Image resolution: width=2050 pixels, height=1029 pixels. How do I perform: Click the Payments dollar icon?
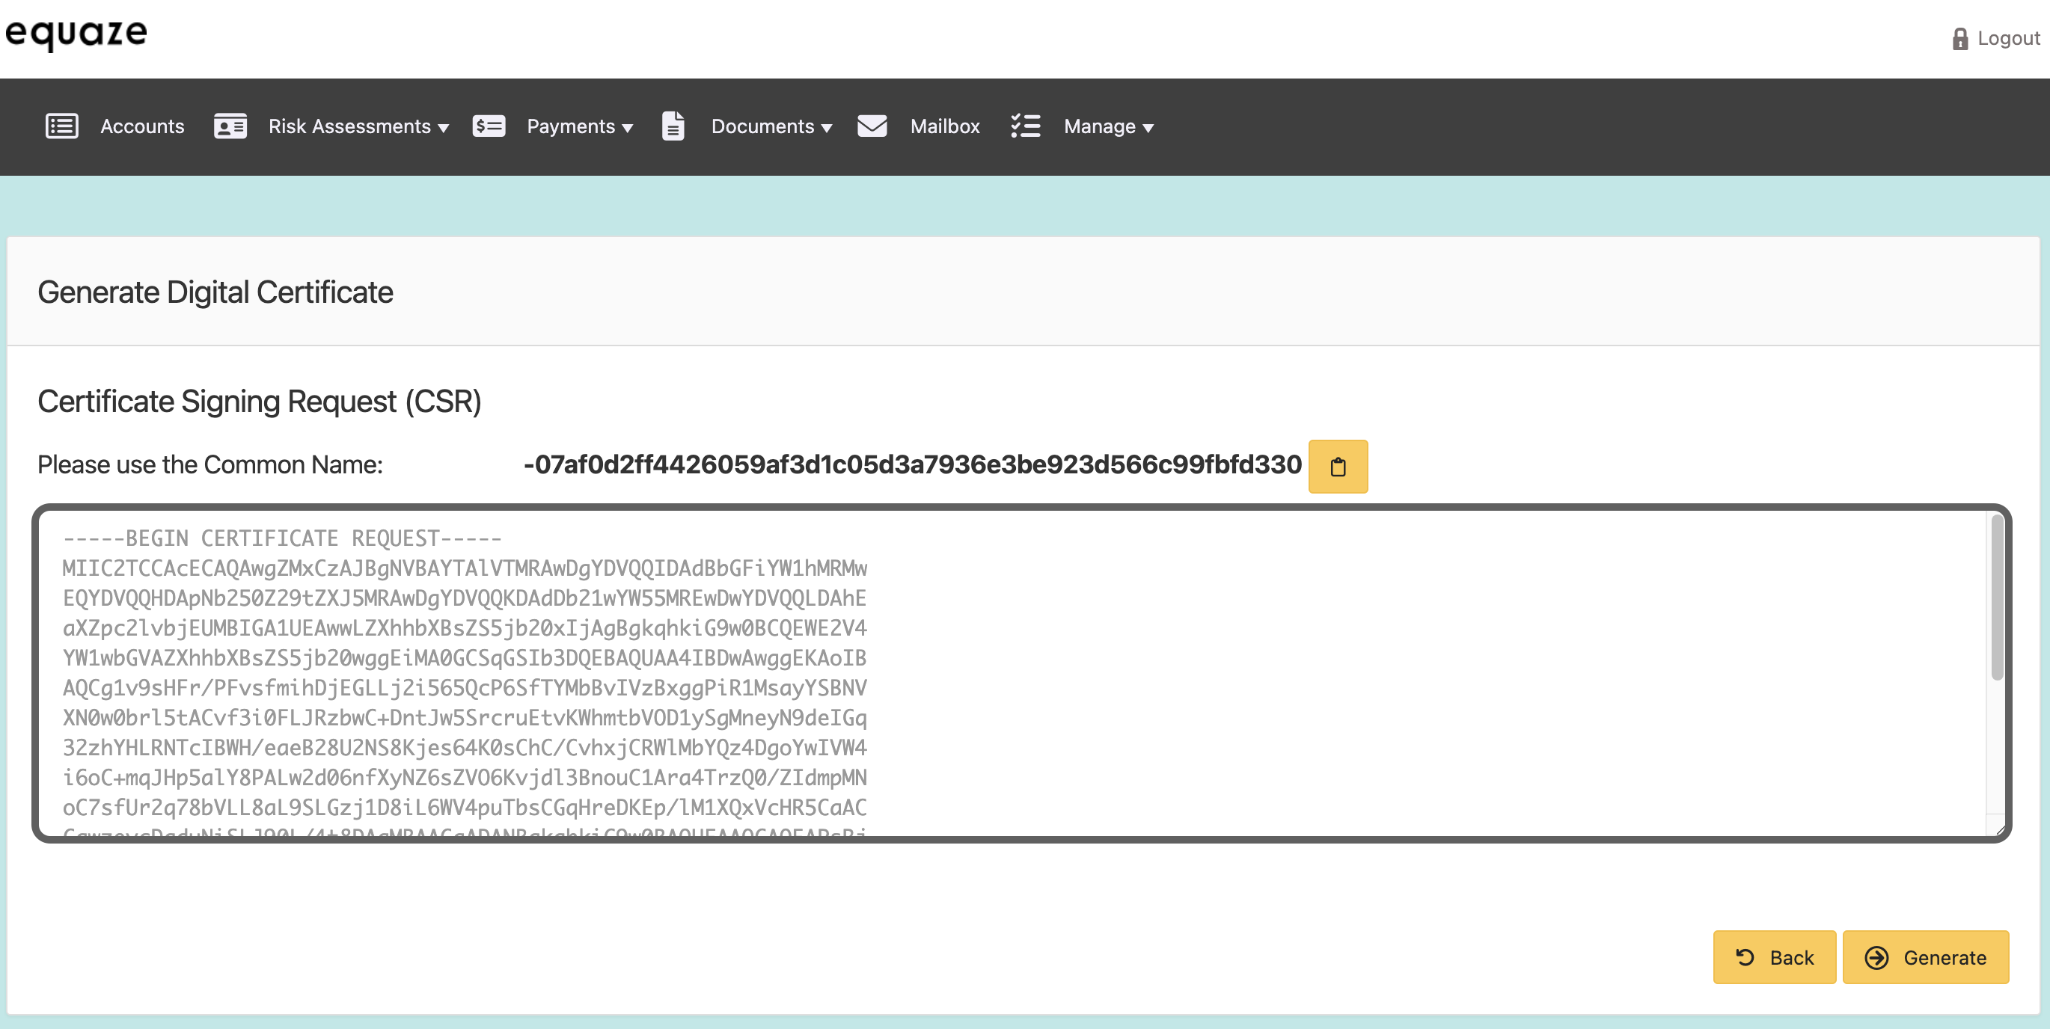pos(489,126)
